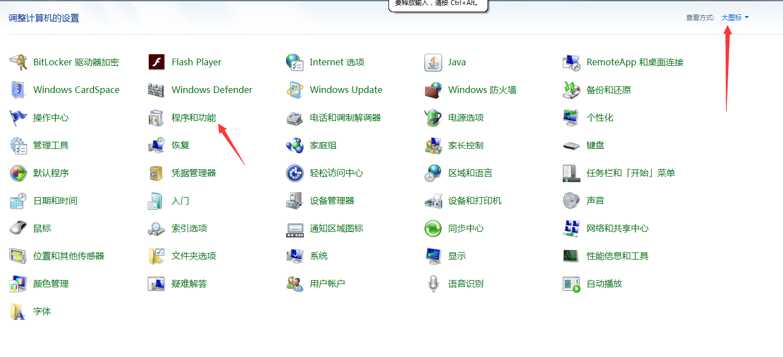The height and width of the screenshot is (357, 783).
Task: Open the 自动播放 icon
Action: tap(572, 283)
